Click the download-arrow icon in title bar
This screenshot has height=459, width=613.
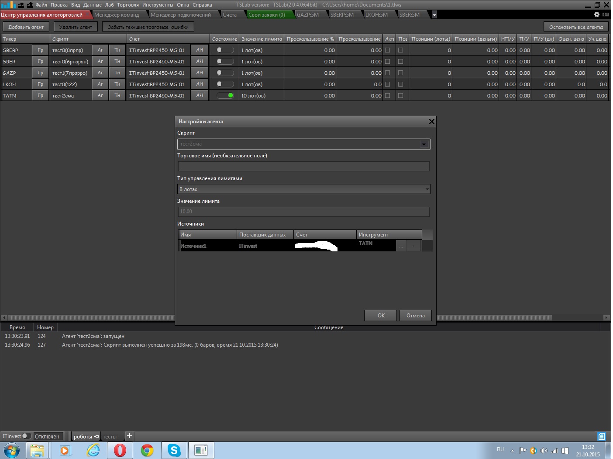(21, 5)
